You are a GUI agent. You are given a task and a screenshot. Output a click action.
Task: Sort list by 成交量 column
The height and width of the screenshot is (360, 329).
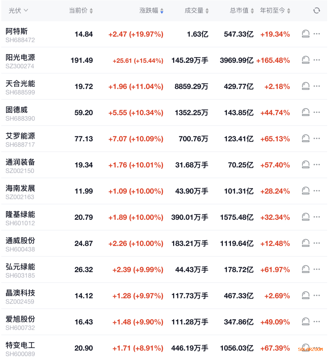coord(196,11)
